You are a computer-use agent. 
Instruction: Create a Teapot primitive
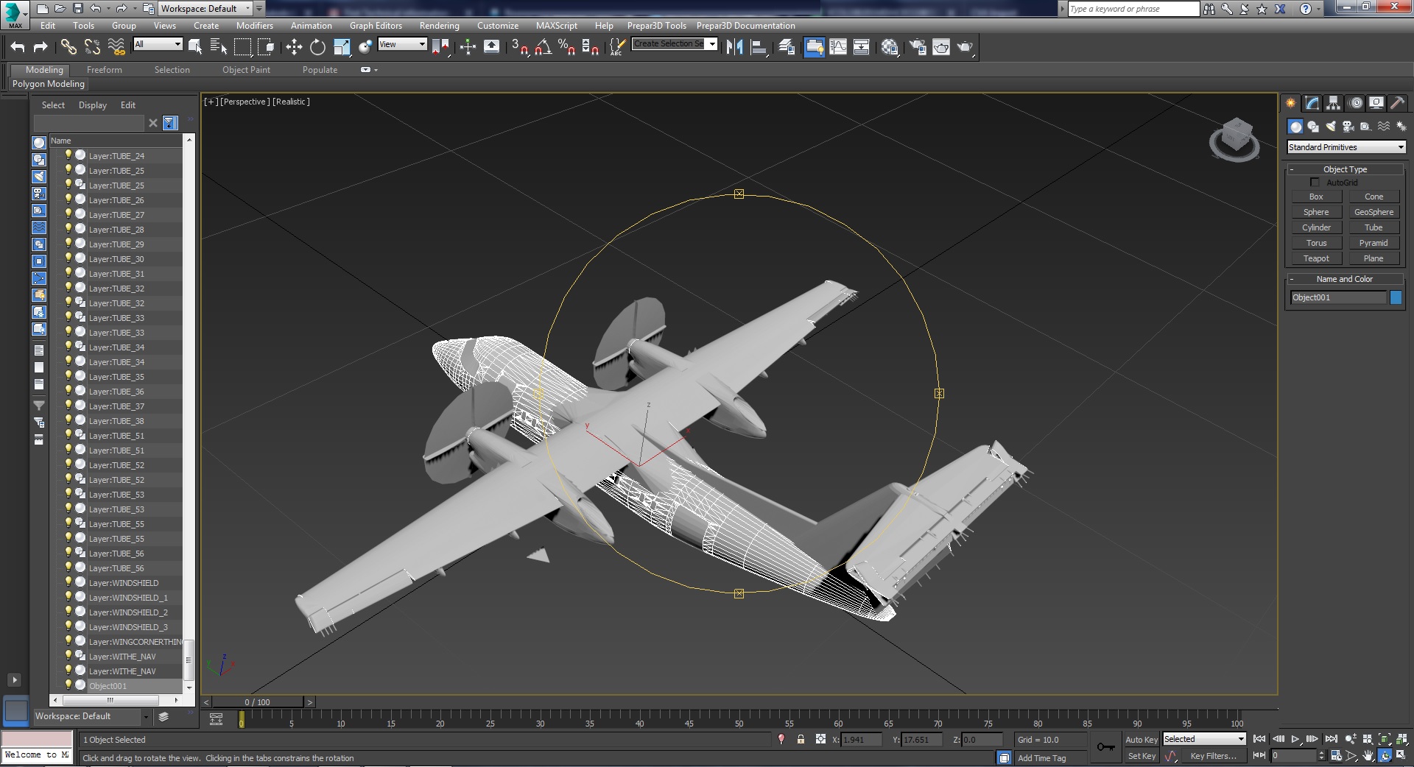point(1316,258)
